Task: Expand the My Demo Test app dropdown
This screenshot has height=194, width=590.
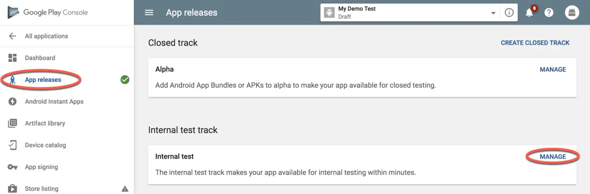Action: [493, 13]
